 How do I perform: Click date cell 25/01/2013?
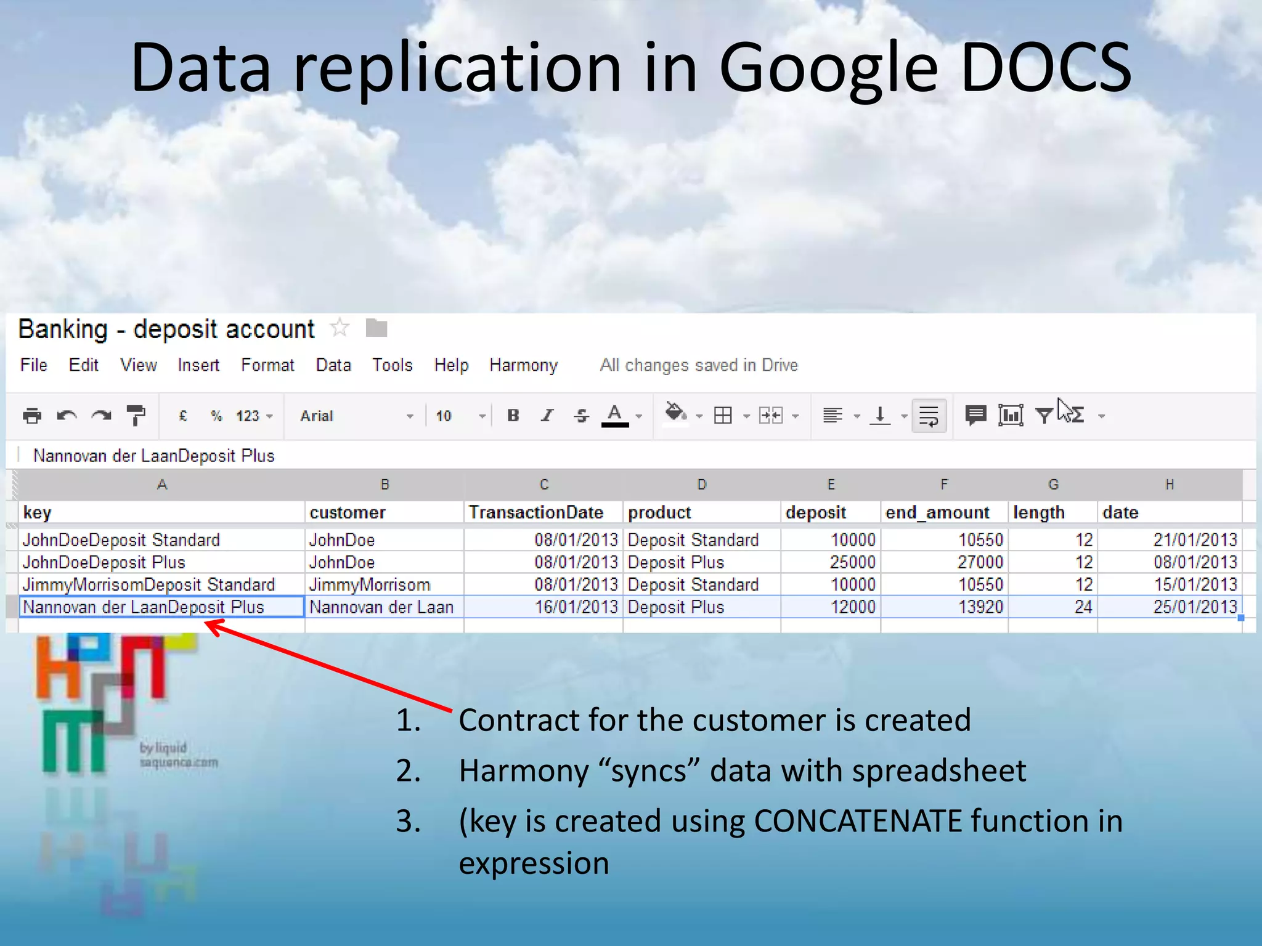[x=1170, y=607]
